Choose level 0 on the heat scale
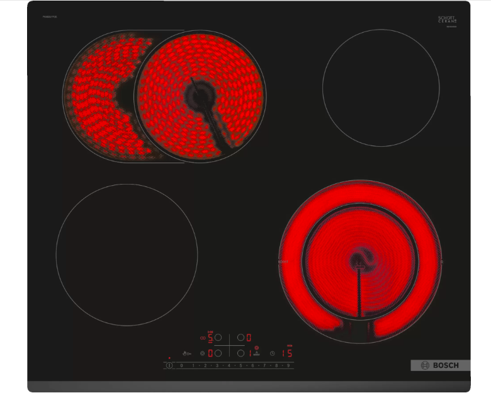Screen dimensions: 491x405 [181, 365]
